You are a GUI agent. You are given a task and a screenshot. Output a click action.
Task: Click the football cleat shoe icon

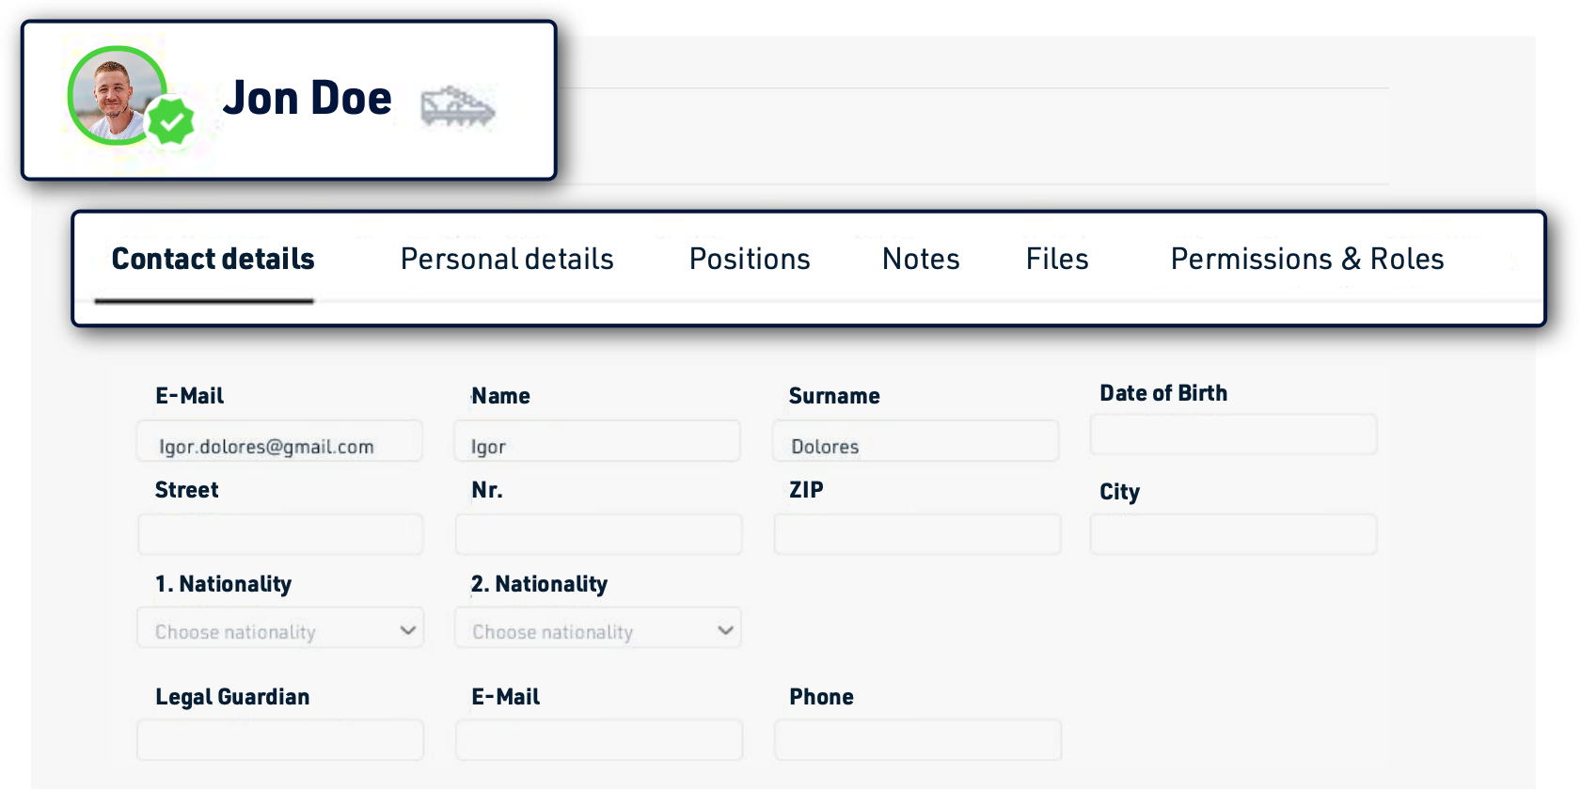click(x=457, y=106)
